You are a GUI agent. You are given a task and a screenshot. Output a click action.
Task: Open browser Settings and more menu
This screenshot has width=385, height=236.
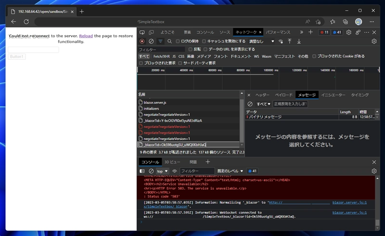pos(372,22)
